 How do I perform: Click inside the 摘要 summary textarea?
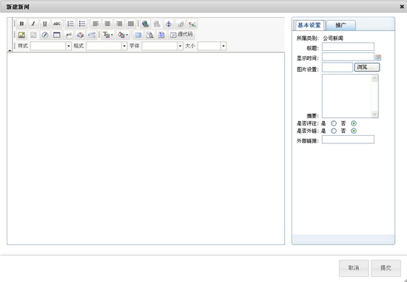[346, 96]
